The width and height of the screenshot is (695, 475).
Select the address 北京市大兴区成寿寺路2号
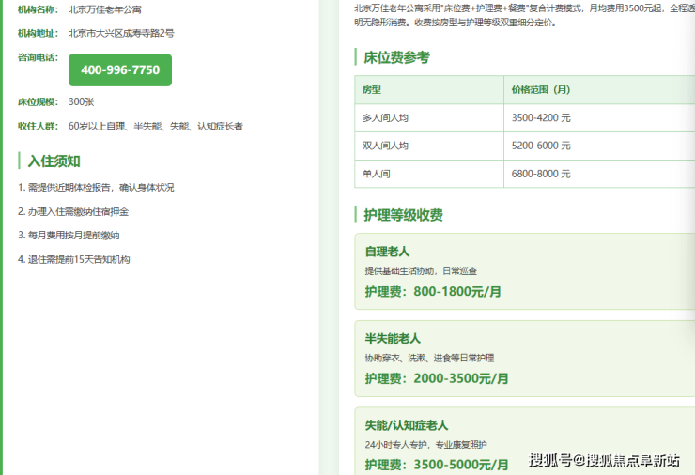click(x=121, y=33)
